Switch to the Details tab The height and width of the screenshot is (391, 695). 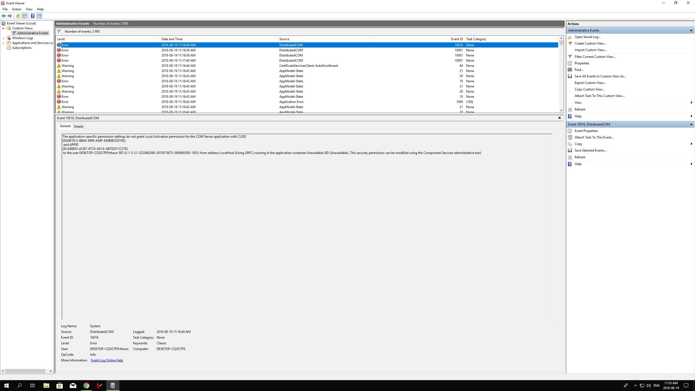78,127
